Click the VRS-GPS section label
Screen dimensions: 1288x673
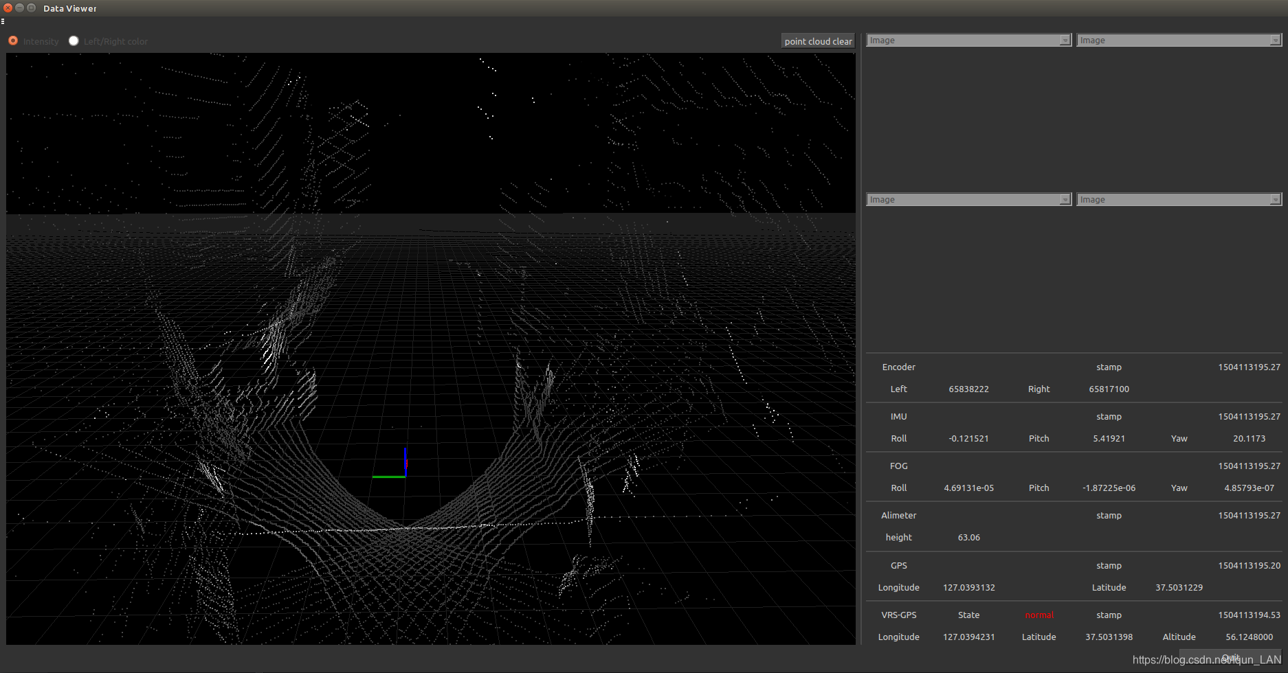[x=898, y=615]
